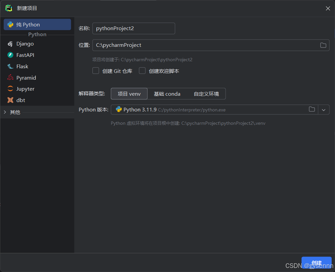Select the 项目 venv interpreter type
Viewport: 335px width, 272px height.
[129, 94]
